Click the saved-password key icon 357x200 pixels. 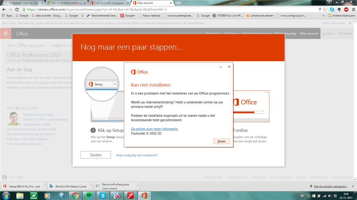(x=320, y=9)
